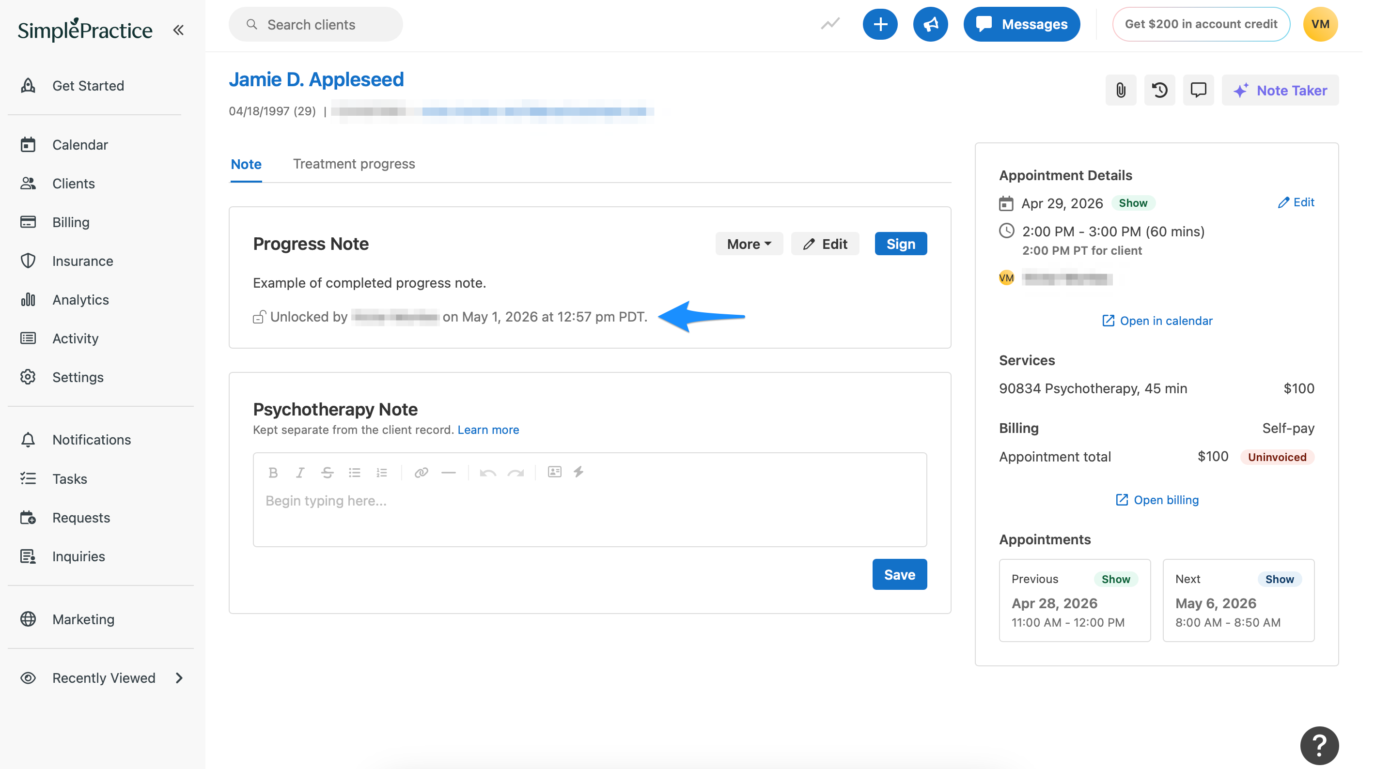Click Open billing link

1157,500
